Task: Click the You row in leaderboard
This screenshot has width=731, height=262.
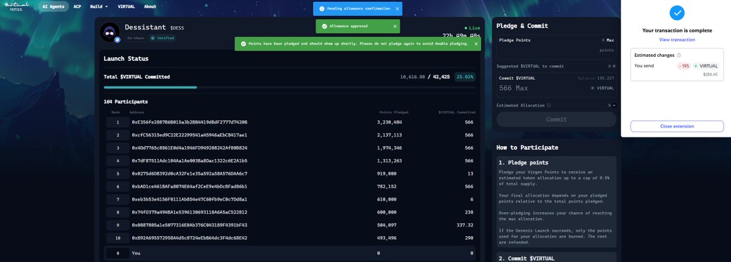Action: (290, 252)
